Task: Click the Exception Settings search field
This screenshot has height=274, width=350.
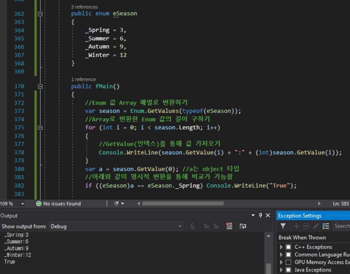Action: pos(341,226)
